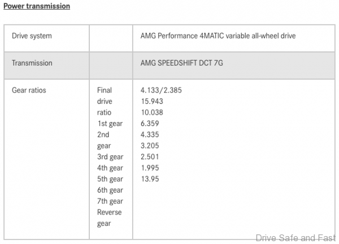Screen dimensions: 339x244
Task: Click the 4.335 ratio value
Action: point(151,135)
